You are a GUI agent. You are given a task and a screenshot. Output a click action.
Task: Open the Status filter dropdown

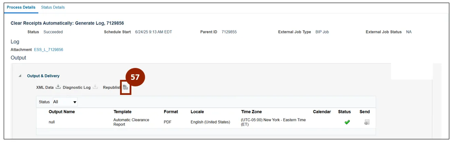[x=65, y=102]
